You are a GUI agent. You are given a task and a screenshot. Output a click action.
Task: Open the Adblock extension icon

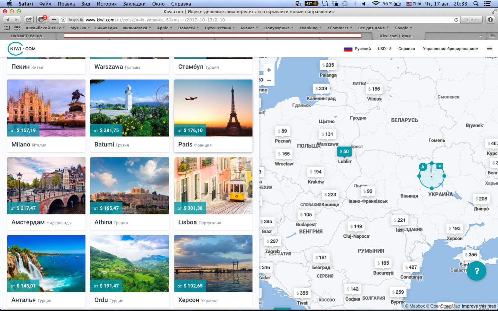coord(42,20)
